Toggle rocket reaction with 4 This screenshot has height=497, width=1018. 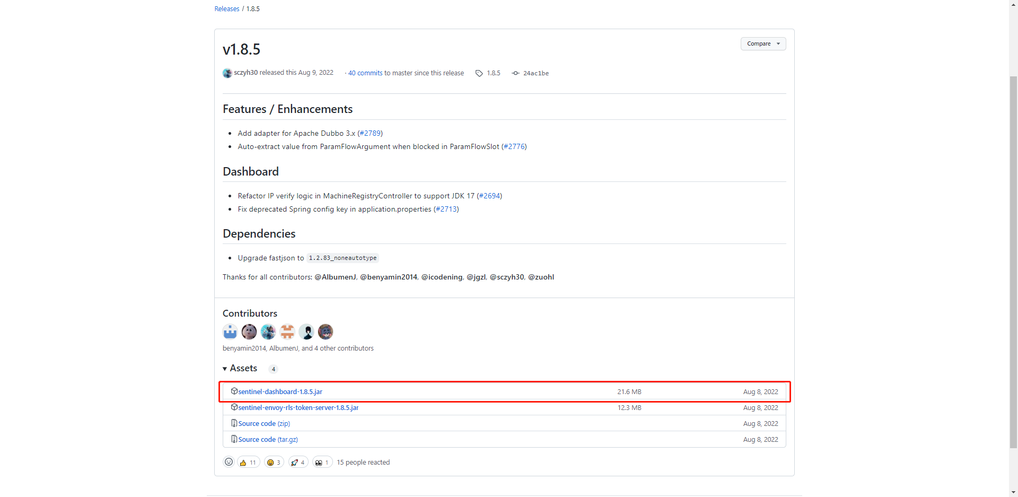[x=299, y=463]
